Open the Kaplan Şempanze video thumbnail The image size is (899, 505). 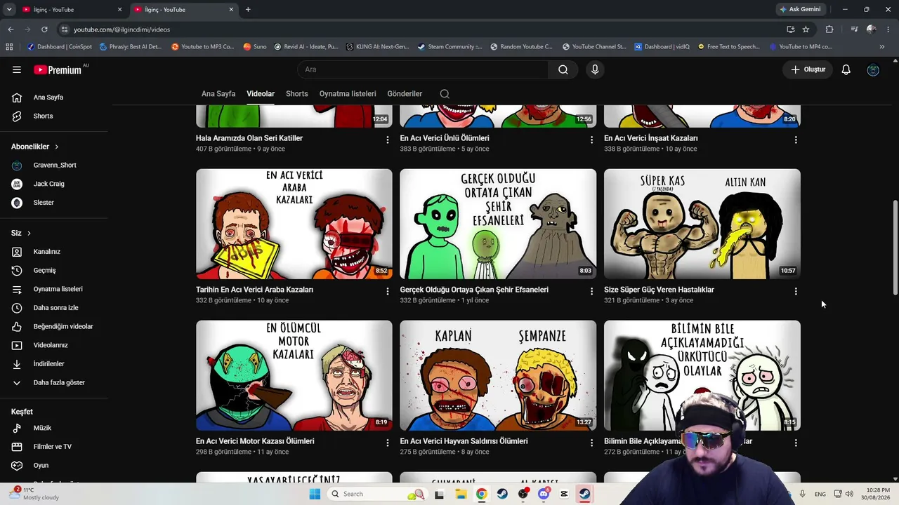coord(498,375)
